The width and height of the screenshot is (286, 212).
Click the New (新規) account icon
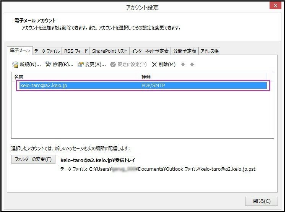click(x=15, y=65)
